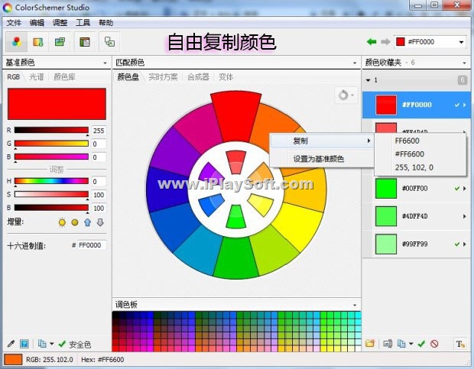The width and height of the screenshot is (474, 369).
Task: Click the large red base color preview
Action: point(57,104)
